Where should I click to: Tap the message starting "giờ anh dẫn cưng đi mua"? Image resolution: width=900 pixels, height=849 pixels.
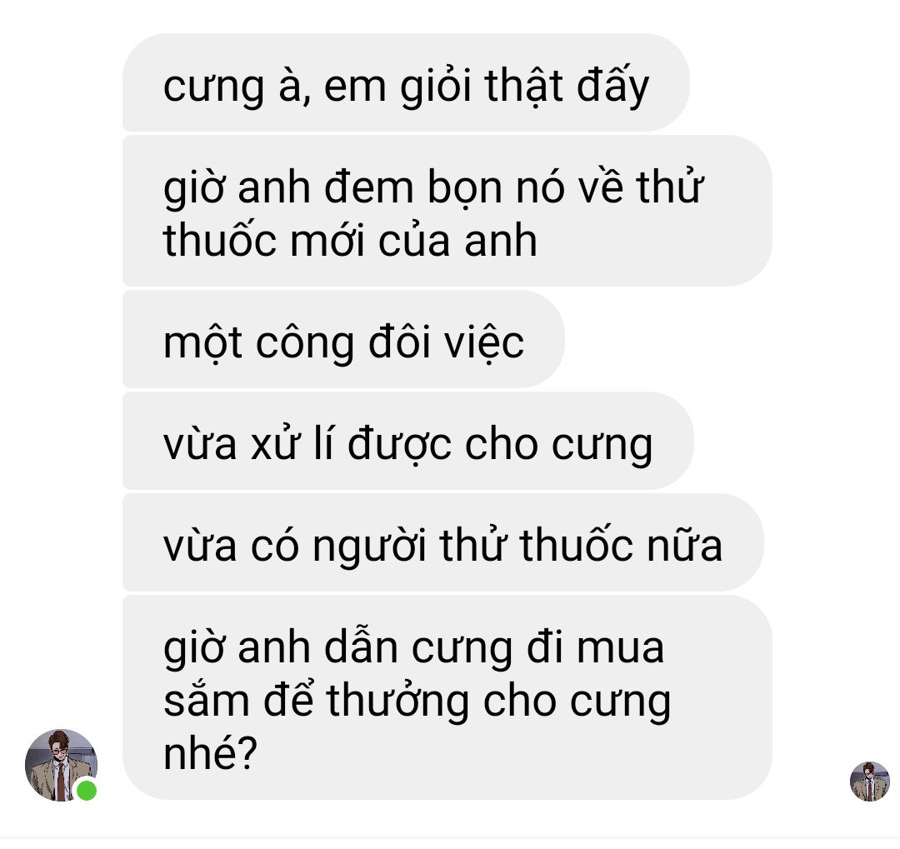tap(447, 697)
